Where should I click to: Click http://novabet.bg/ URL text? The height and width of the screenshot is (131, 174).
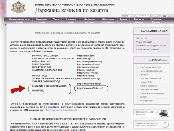[x=86, y=70]
